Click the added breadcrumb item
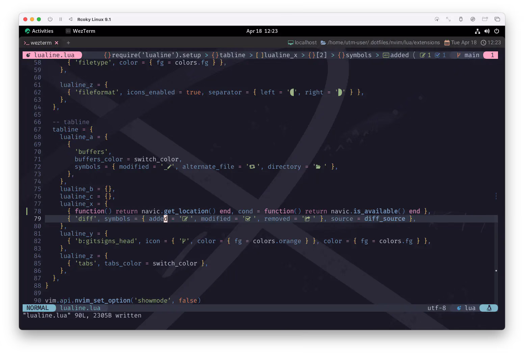The height and width of the screenshot is (355, 524). point(396,55)
